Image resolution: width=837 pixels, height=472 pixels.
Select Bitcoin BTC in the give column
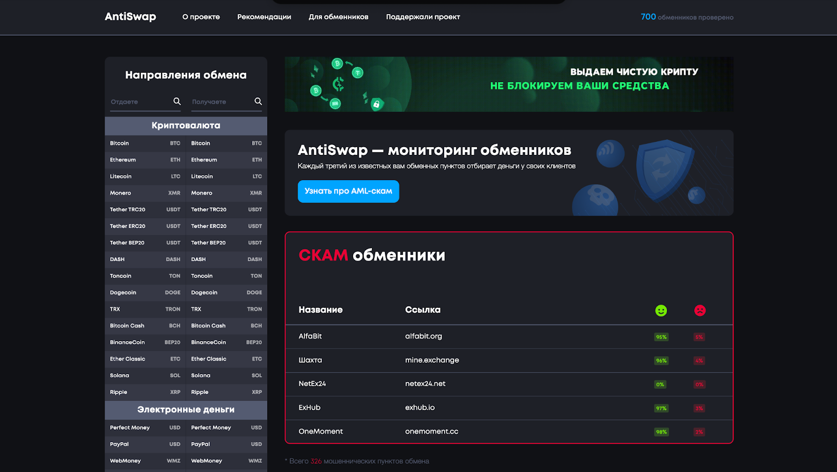click(145, 143)
